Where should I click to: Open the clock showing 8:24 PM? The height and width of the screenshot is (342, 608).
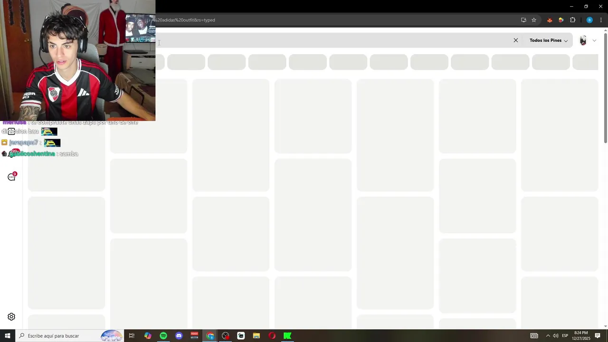[581, 336]
